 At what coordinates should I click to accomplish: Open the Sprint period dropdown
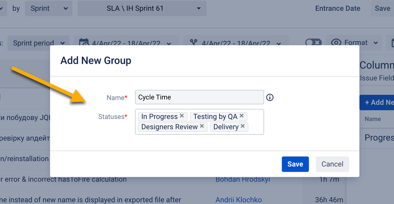click(39, 43)
